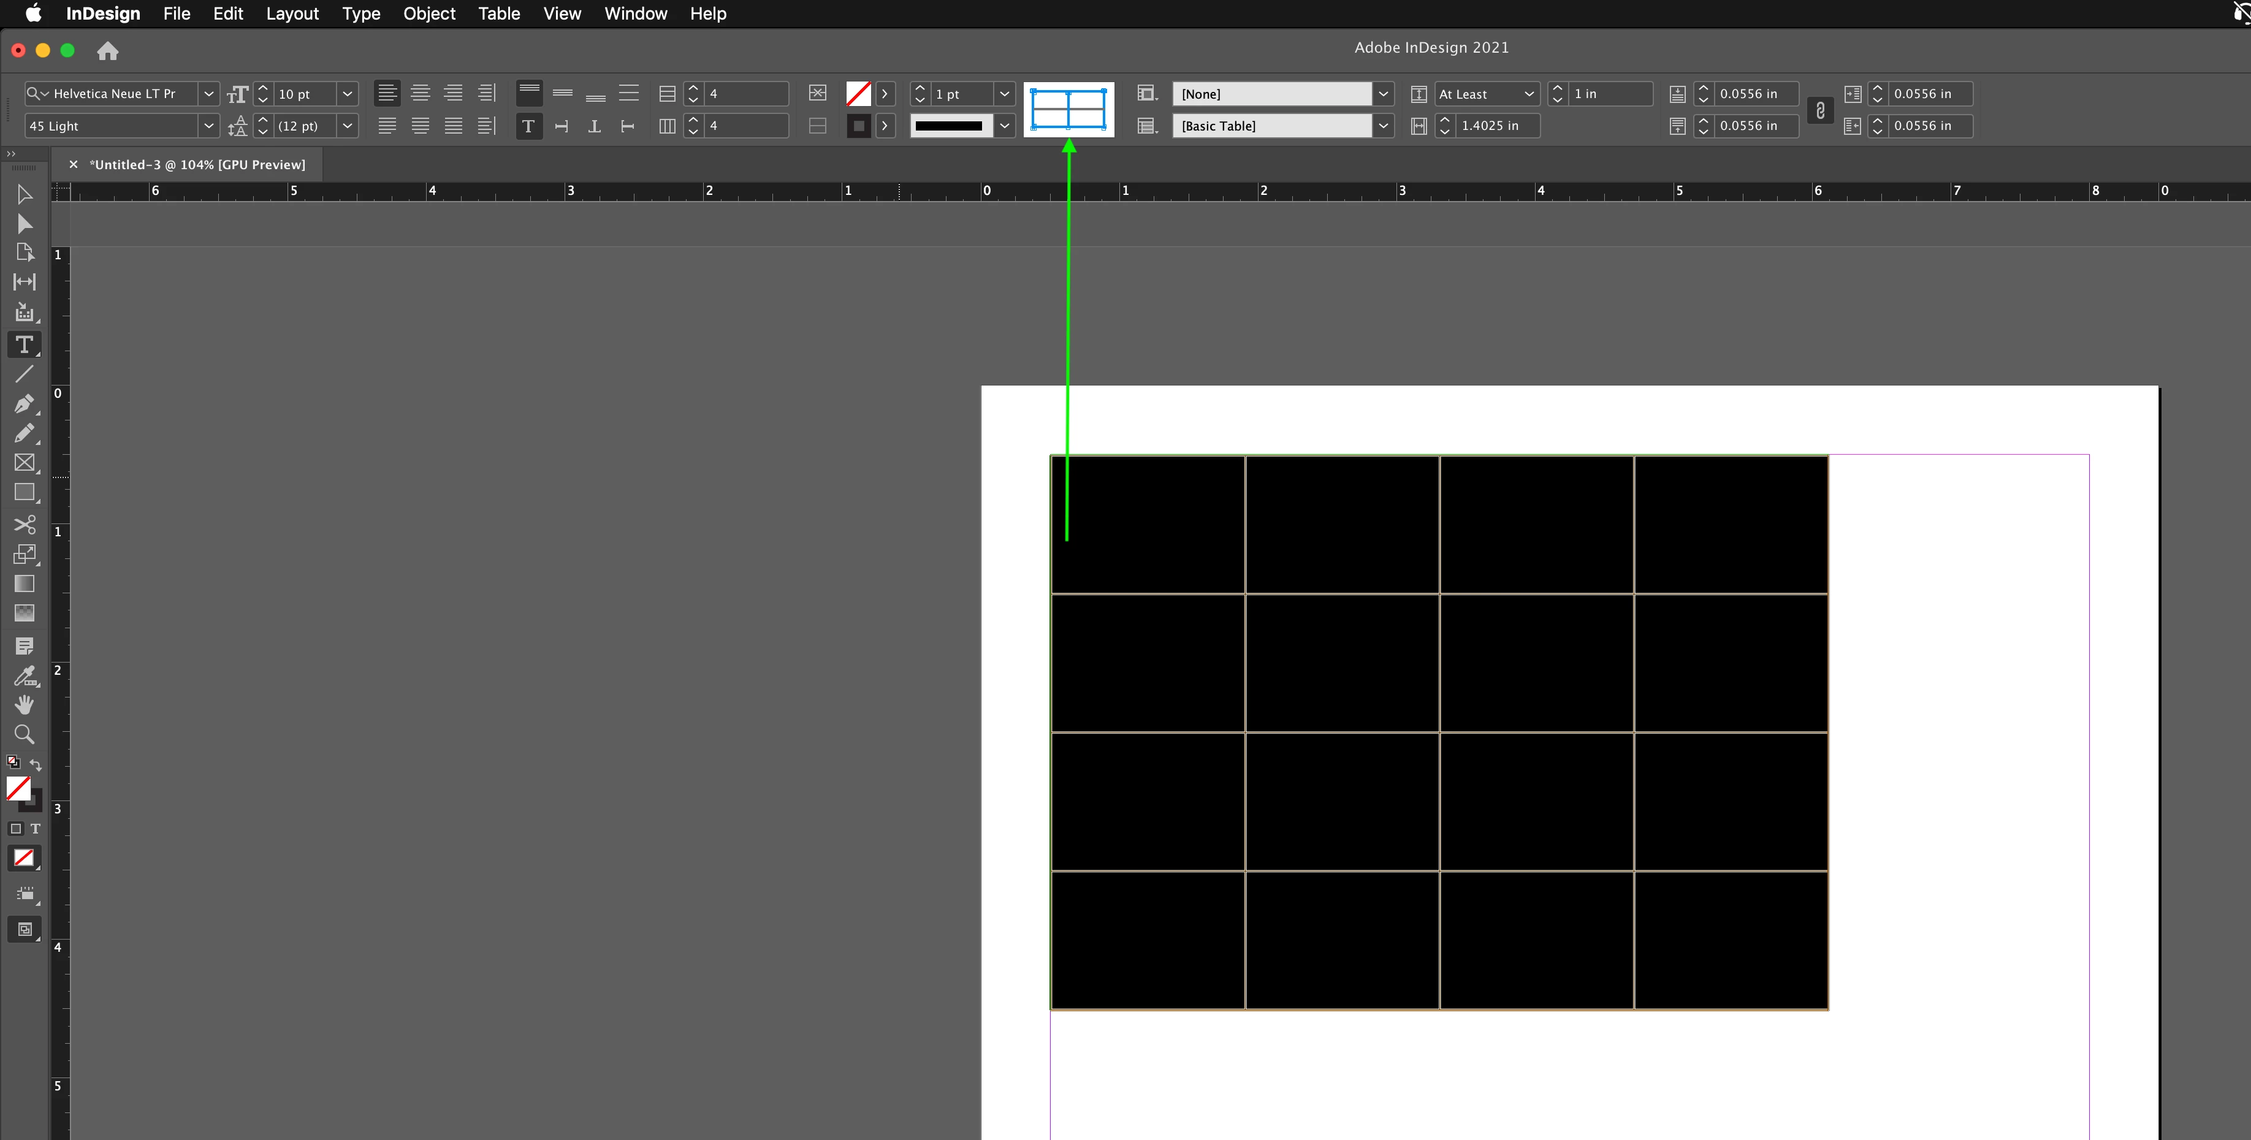Expand the At Least row height dropdown
Viewport: 2251px width, 1140px height.
coord(1528,94)
